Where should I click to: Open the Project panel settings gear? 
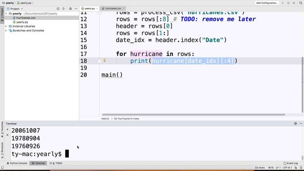click(x=70, y=9)
